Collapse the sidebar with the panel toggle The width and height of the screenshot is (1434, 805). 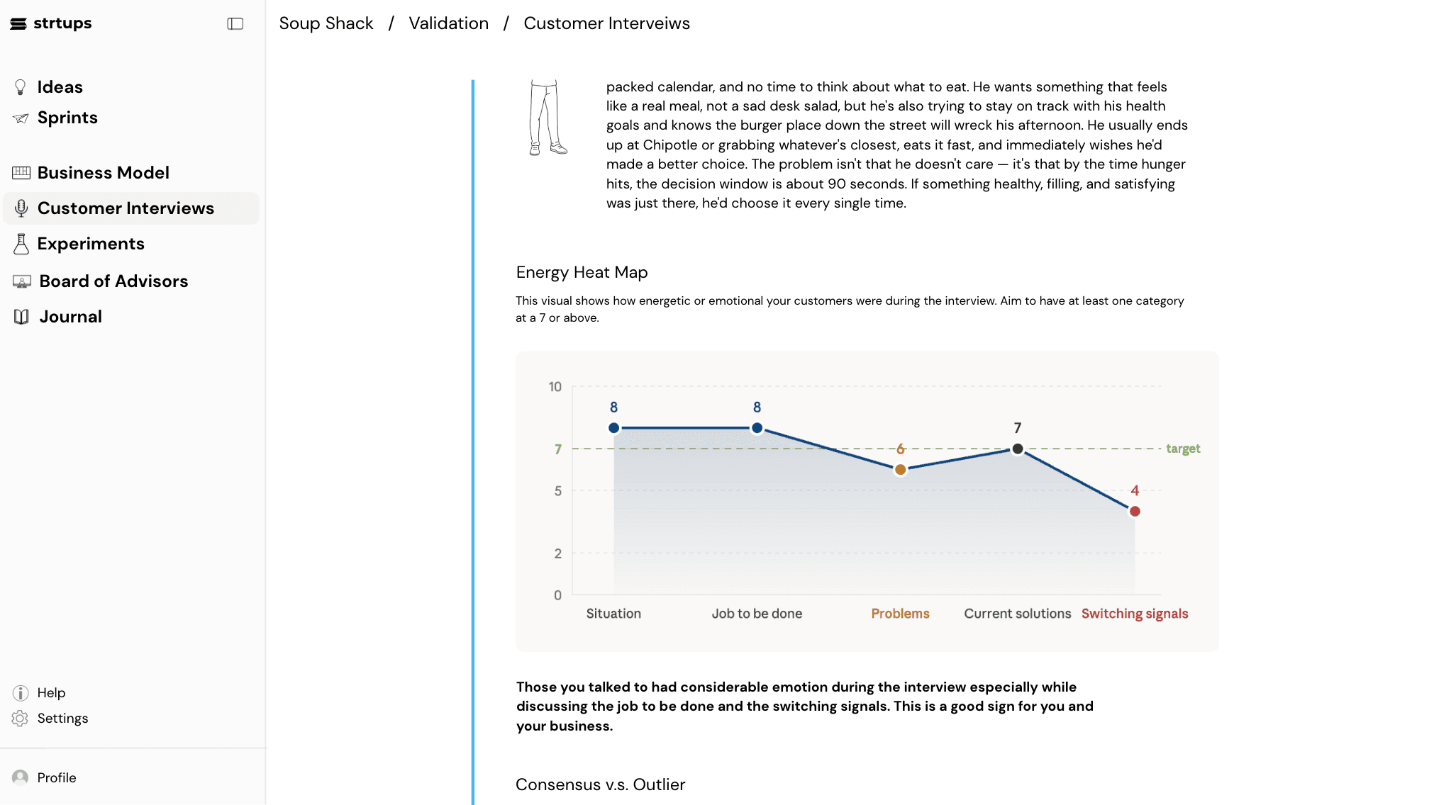click(x=234, y=23)
